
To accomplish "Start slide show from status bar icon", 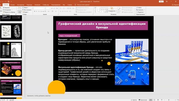I will click(x=162, y=100).
